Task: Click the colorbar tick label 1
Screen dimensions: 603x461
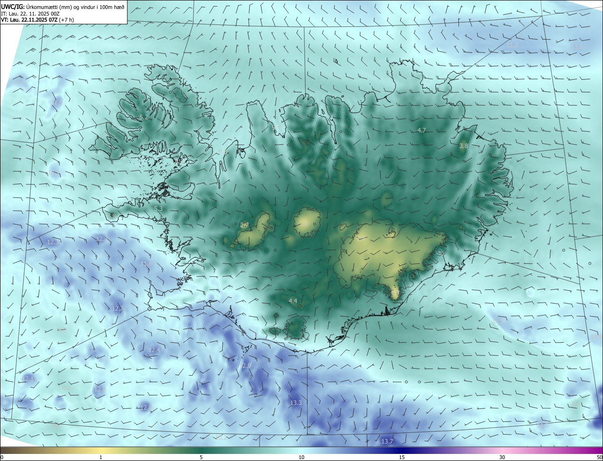Action: click(101, 457)
